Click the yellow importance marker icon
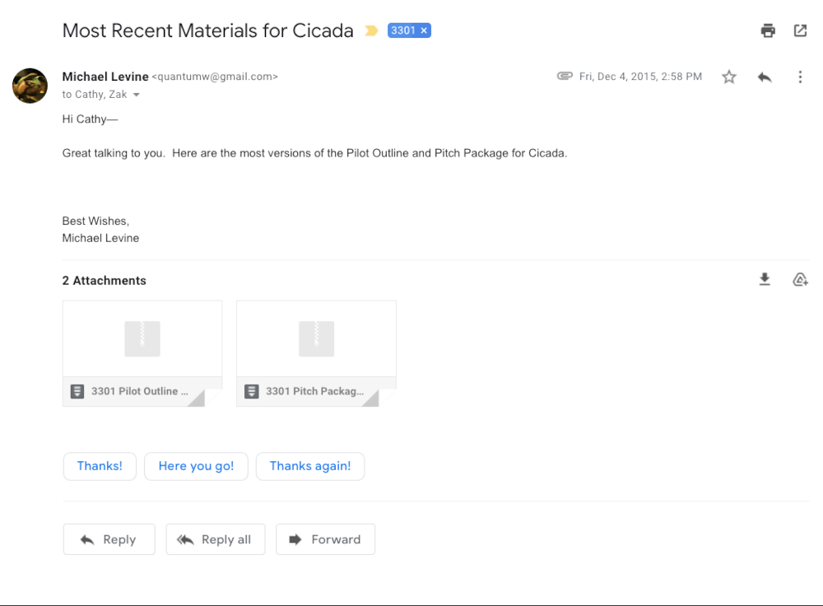 coord(371,31)
